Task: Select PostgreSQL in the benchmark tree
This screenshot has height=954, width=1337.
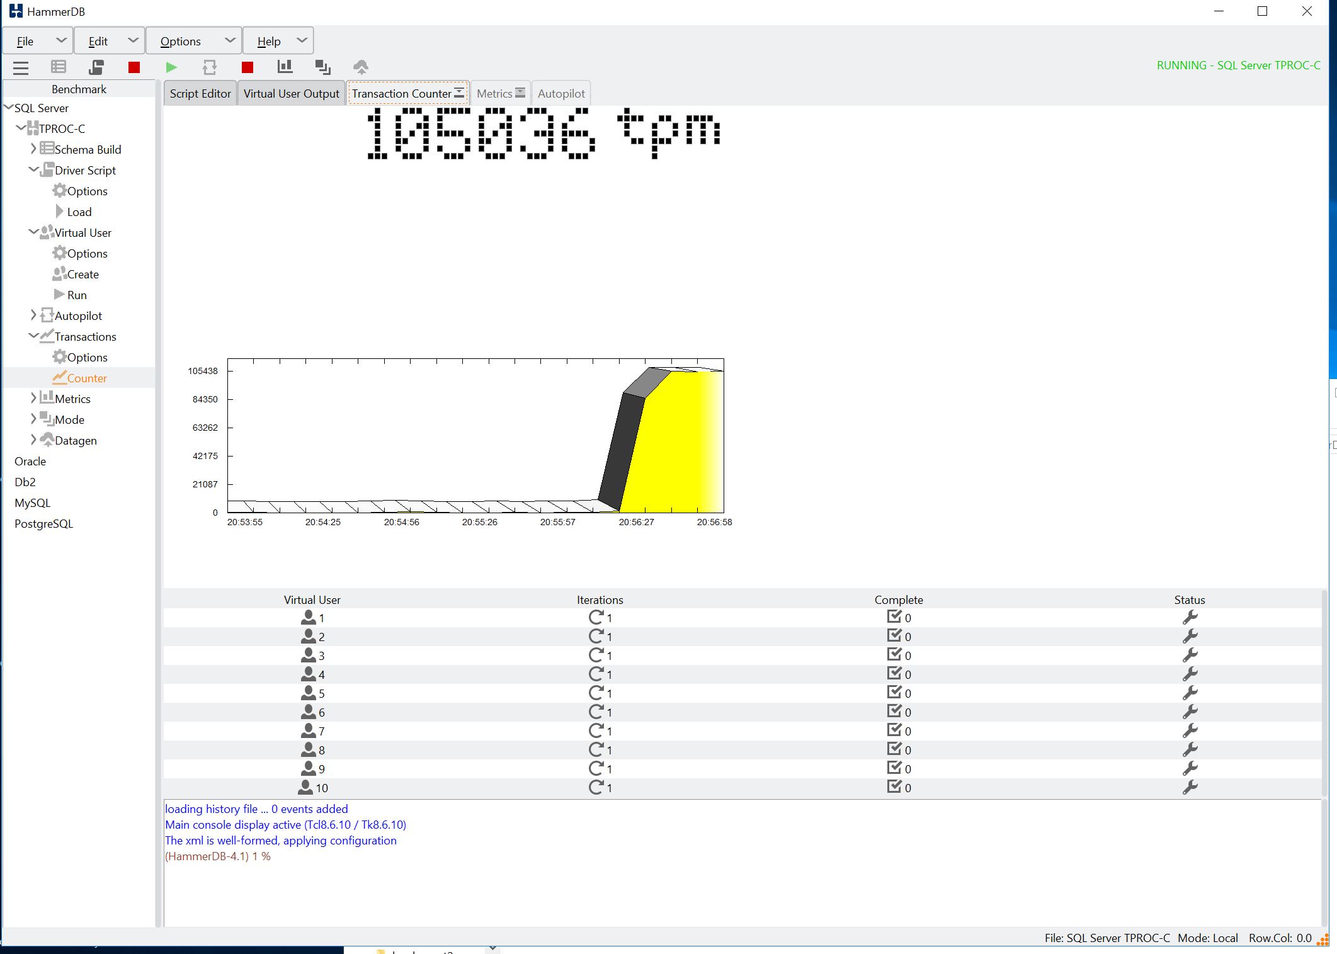Action: point(43,523)
